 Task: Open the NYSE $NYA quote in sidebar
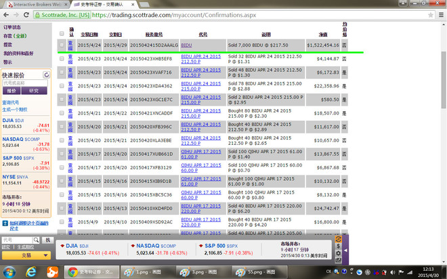point(16,177)
